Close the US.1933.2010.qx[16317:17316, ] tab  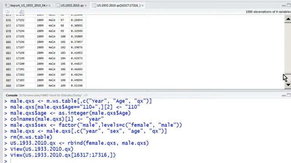142,6
